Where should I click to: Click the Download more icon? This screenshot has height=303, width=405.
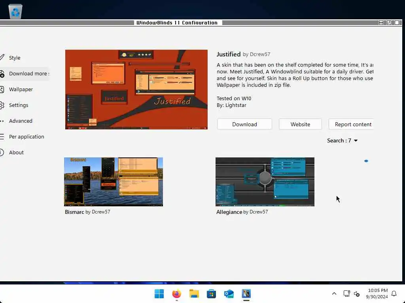2,74
